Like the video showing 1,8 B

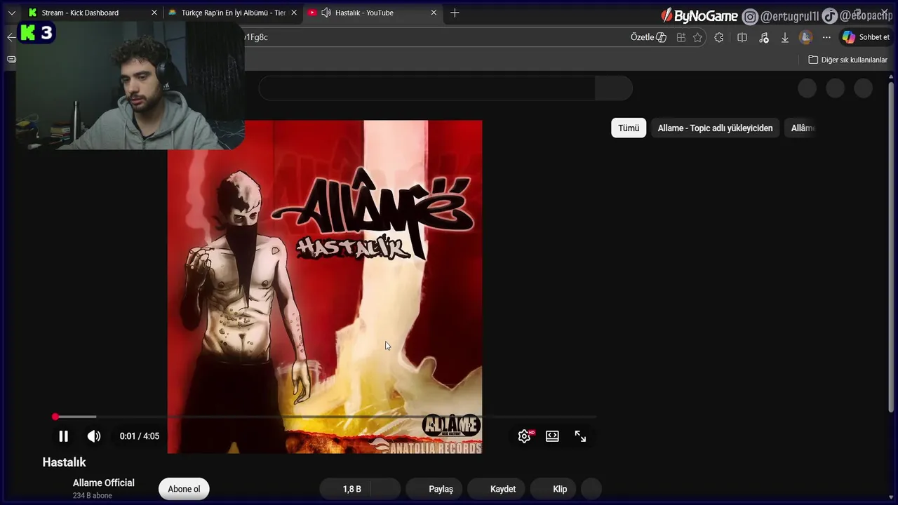[345, 489]
